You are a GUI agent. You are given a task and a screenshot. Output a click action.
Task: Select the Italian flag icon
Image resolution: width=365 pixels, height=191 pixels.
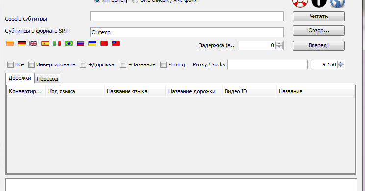click(57, 43)
